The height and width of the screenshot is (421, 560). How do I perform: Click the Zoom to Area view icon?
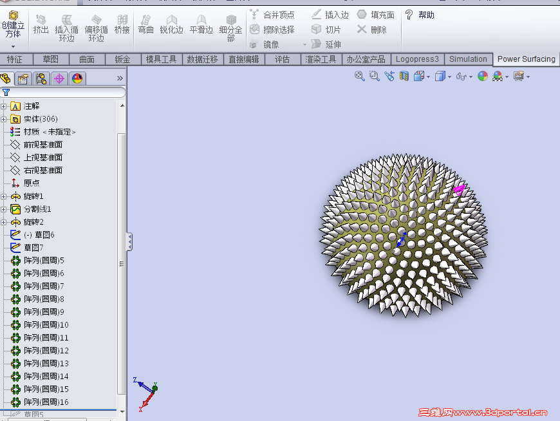pyautogui.click(x=374, y=76)
